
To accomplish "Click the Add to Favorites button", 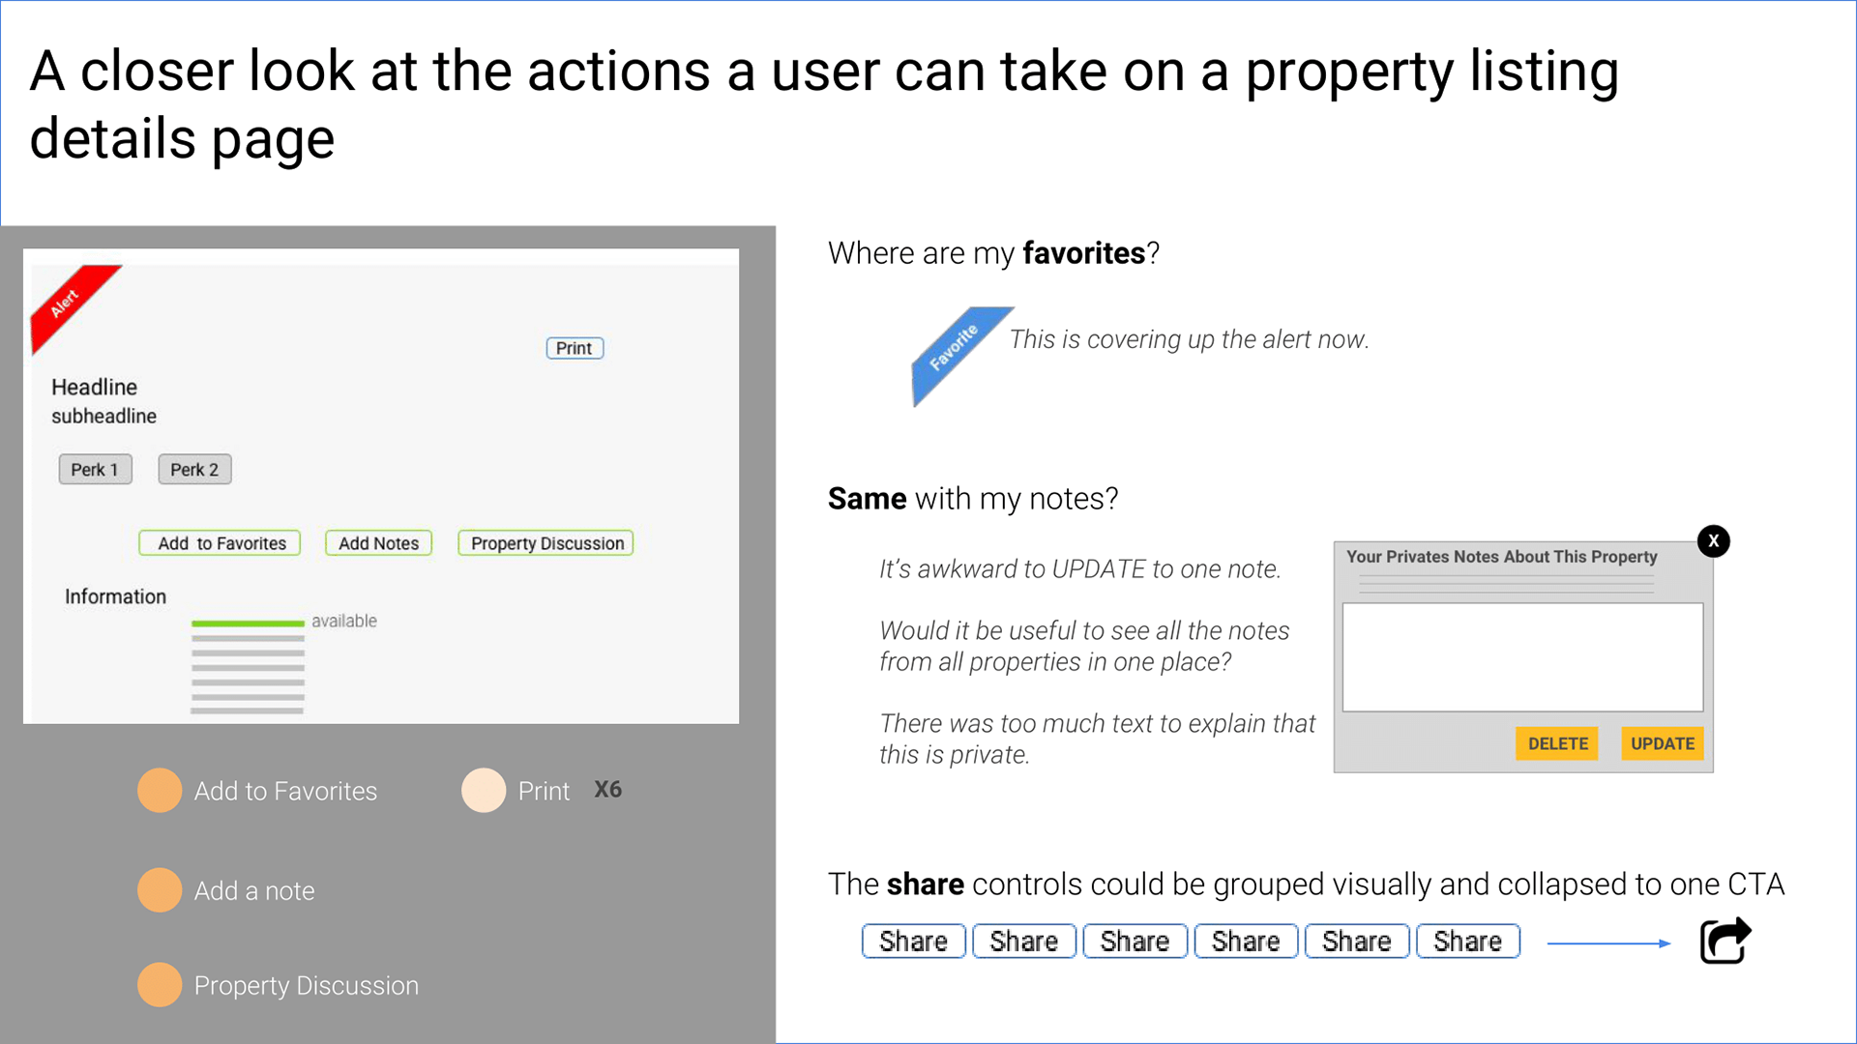I will click(x=221, y=543).
